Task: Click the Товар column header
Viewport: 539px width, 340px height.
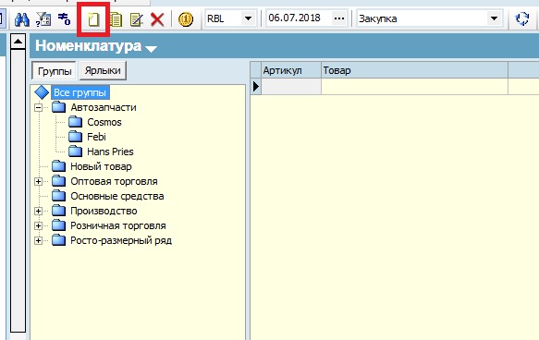Action: (x=414, y=70)
